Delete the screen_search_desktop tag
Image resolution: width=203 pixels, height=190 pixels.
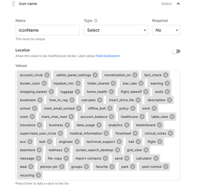click(x=117, y=150)
